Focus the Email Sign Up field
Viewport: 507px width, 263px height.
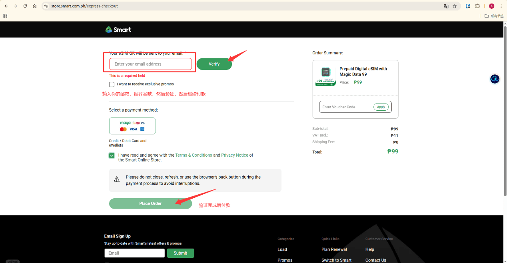135,253
